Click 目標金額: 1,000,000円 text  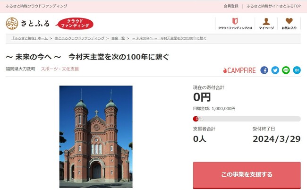214,109
